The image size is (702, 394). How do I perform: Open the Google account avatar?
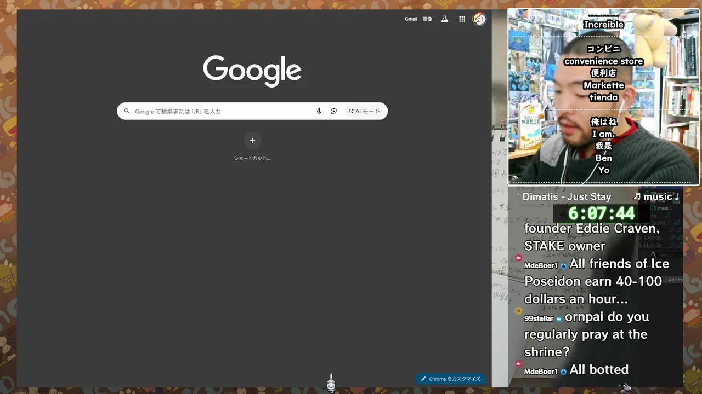click(x=480, y=19)
